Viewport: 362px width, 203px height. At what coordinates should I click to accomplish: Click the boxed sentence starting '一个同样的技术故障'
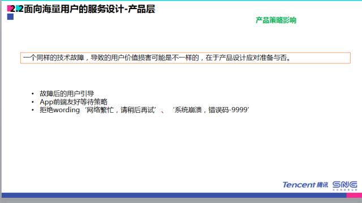[x=186, y=58]
